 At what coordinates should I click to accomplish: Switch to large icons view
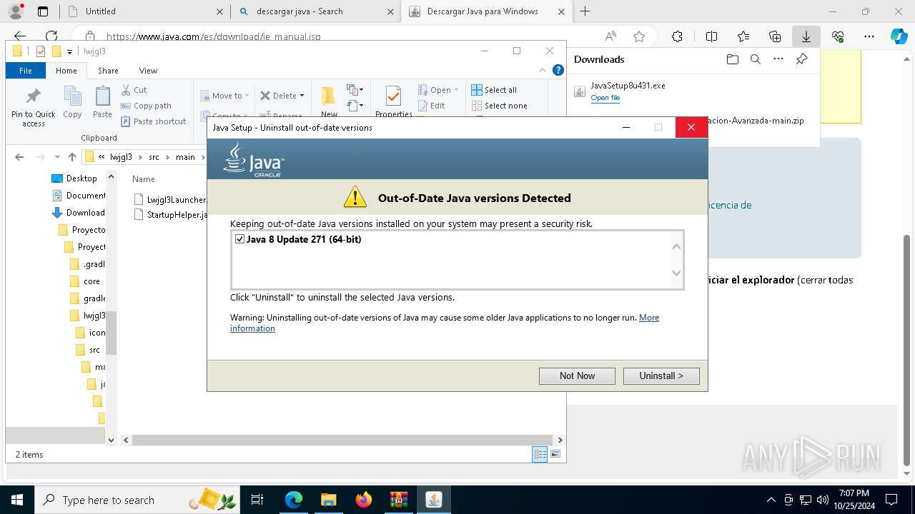[x=555, y=454]
